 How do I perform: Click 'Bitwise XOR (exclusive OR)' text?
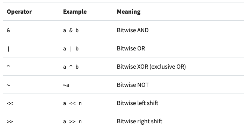(151, 67)
